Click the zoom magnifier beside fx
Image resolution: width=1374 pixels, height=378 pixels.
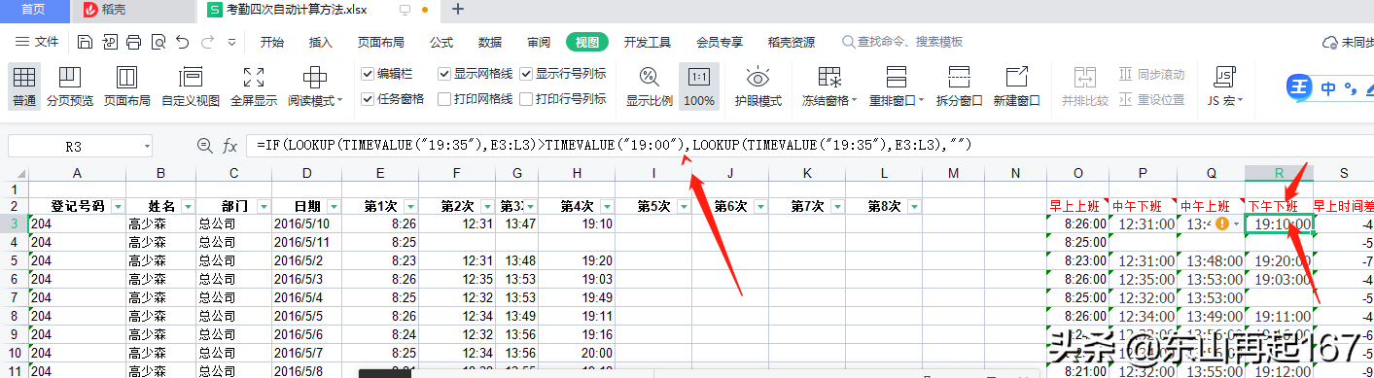coord(204,146)
